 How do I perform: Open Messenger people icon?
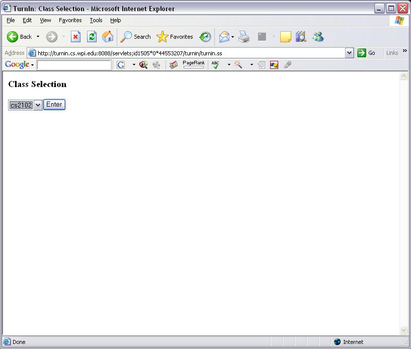click(x=318, y=37)
